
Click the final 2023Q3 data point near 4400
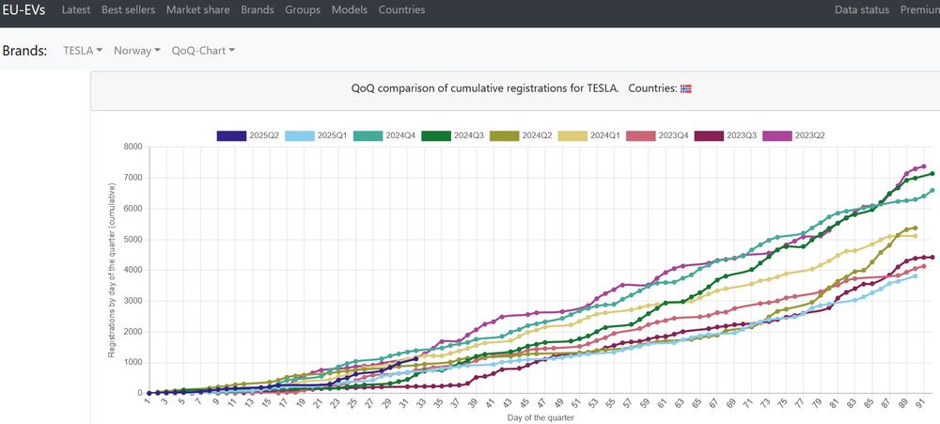pos(932,258)
